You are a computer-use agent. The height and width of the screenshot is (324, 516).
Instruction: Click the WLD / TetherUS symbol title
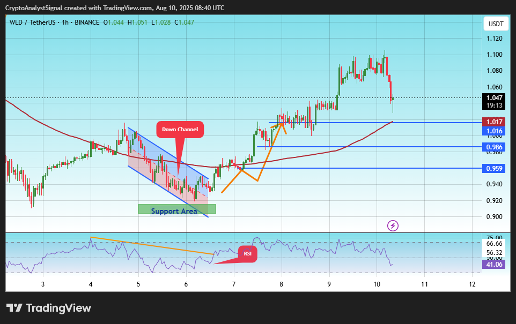pyautogui.click(x=32, y=22)
